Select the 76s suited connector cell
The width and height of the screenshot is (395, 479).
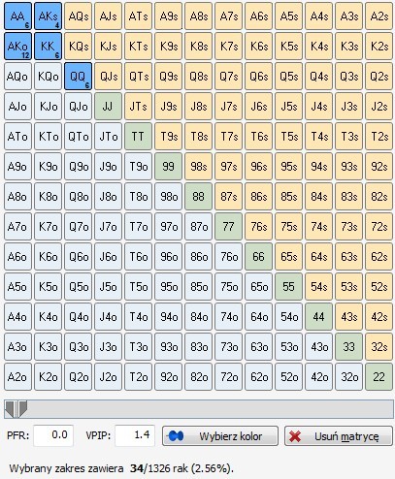coord(258,227)
